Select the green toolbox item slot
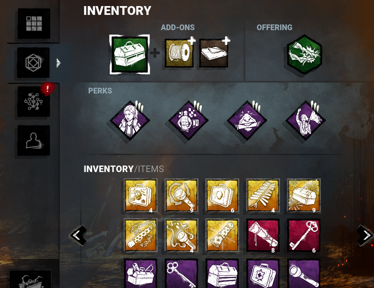 pyautogui.click(x=130, y=55)
